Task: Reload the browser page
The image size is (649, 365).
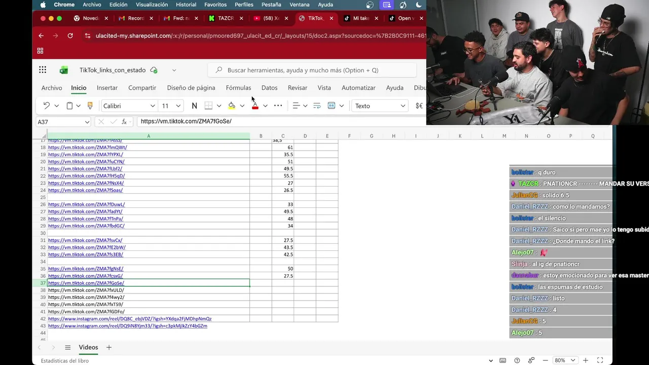Action: [70, 35]
